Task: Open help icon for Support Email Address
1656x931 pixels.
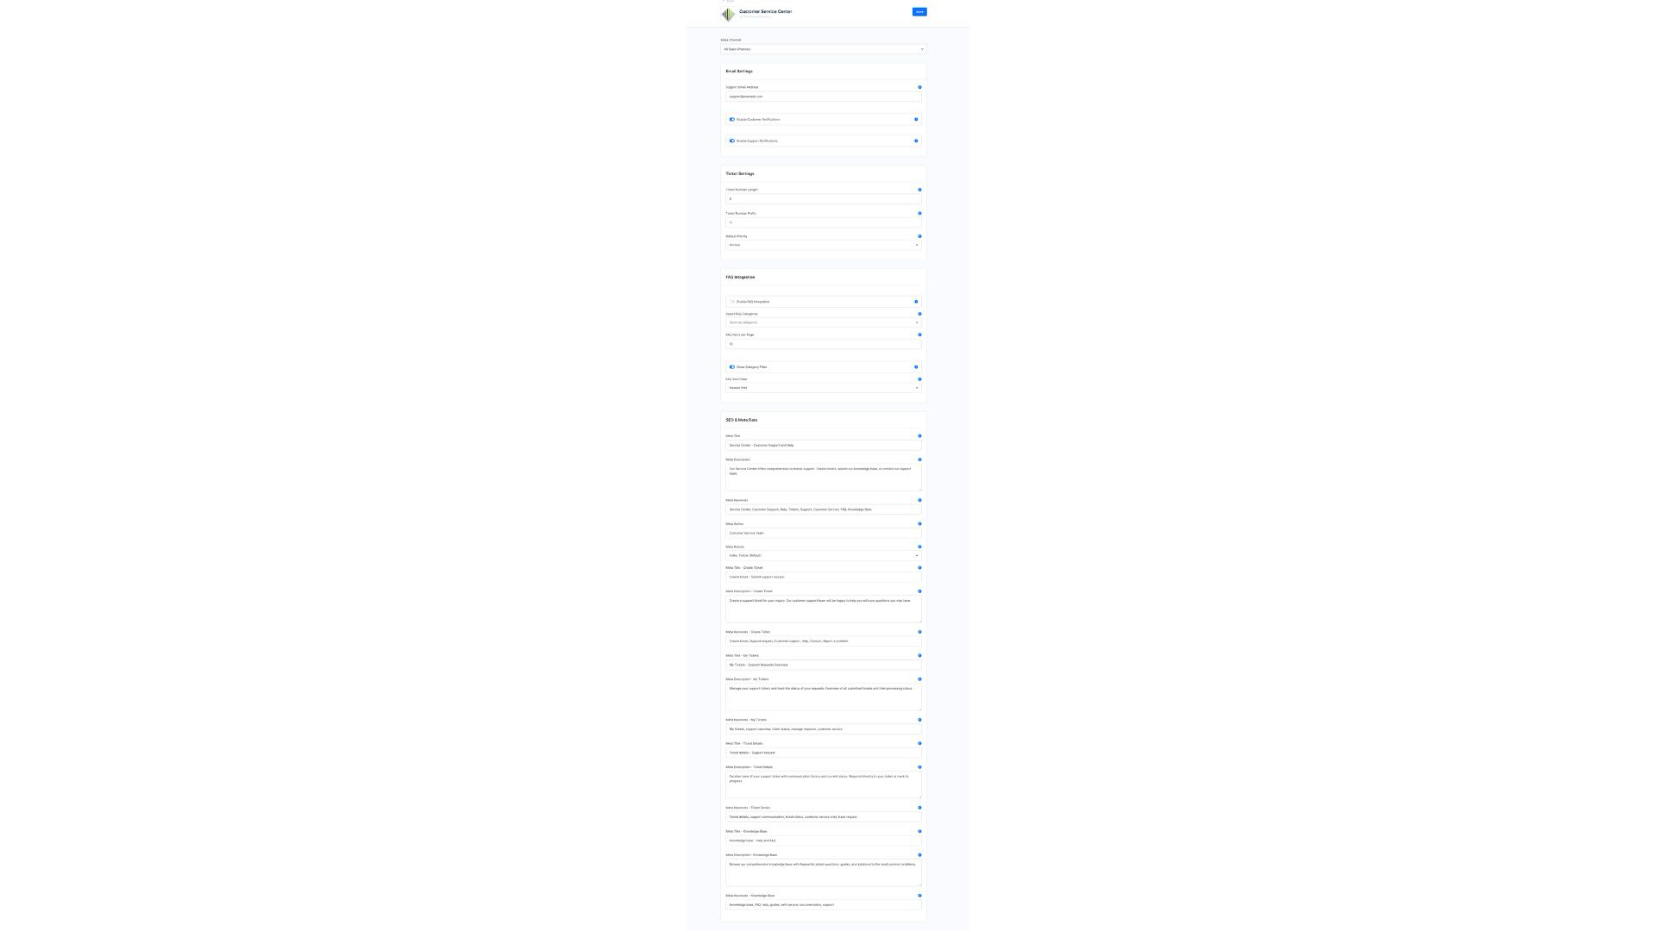Action: click(919, 87)
